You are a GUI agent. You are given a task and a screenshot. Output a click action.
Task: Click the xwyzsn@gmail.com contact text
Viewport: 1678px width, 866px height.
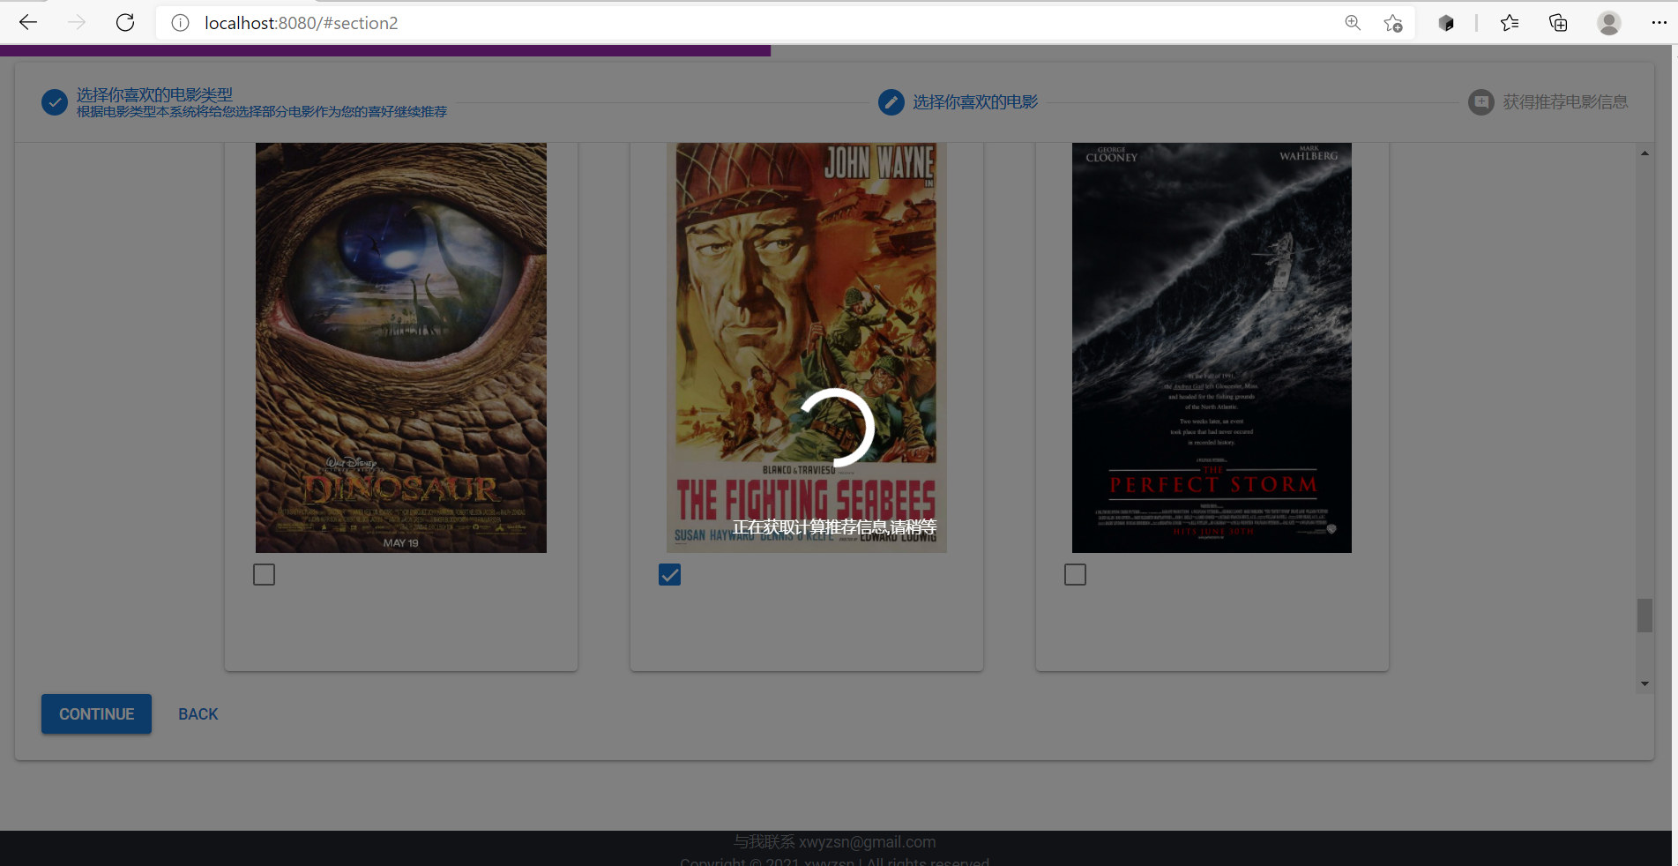click(x=868, y=842)
